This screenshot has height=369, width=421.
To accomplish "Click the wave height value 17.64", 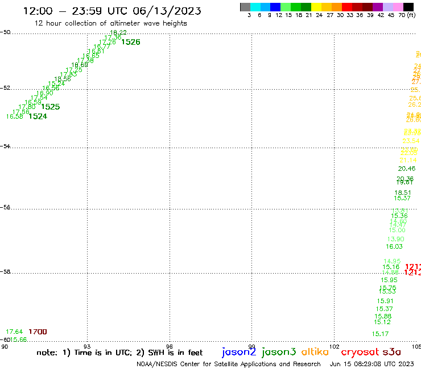I will (14, 332).
